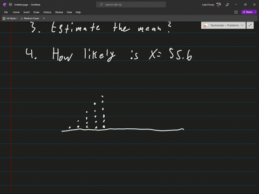259x194 pixels.
Task: Click the pen mode icon near account
Action: click(x=227, y=5)
